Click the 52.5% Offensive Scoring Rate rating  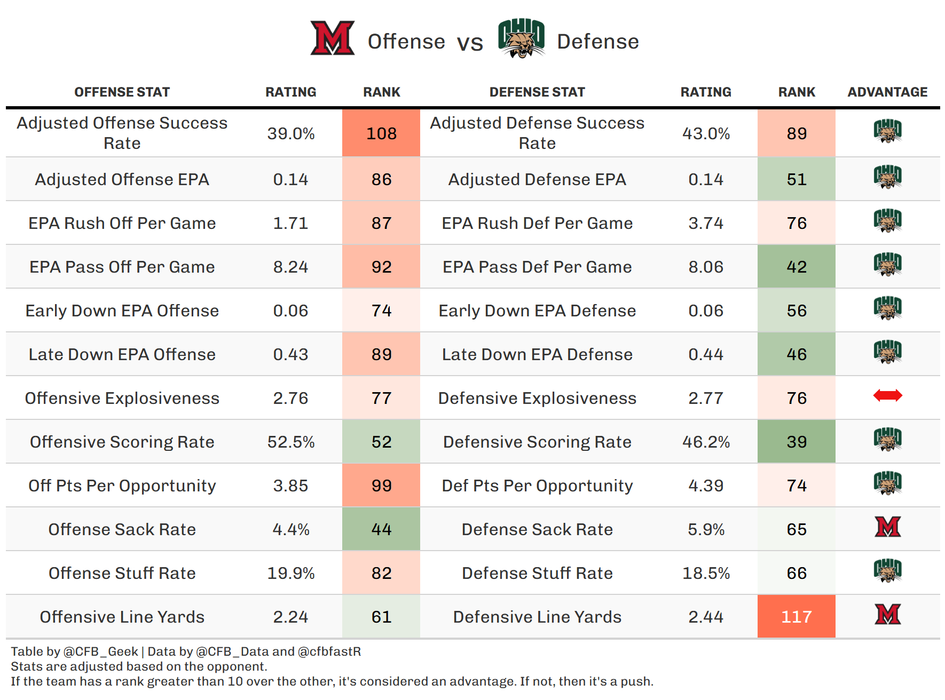click(x=291, y=442)
